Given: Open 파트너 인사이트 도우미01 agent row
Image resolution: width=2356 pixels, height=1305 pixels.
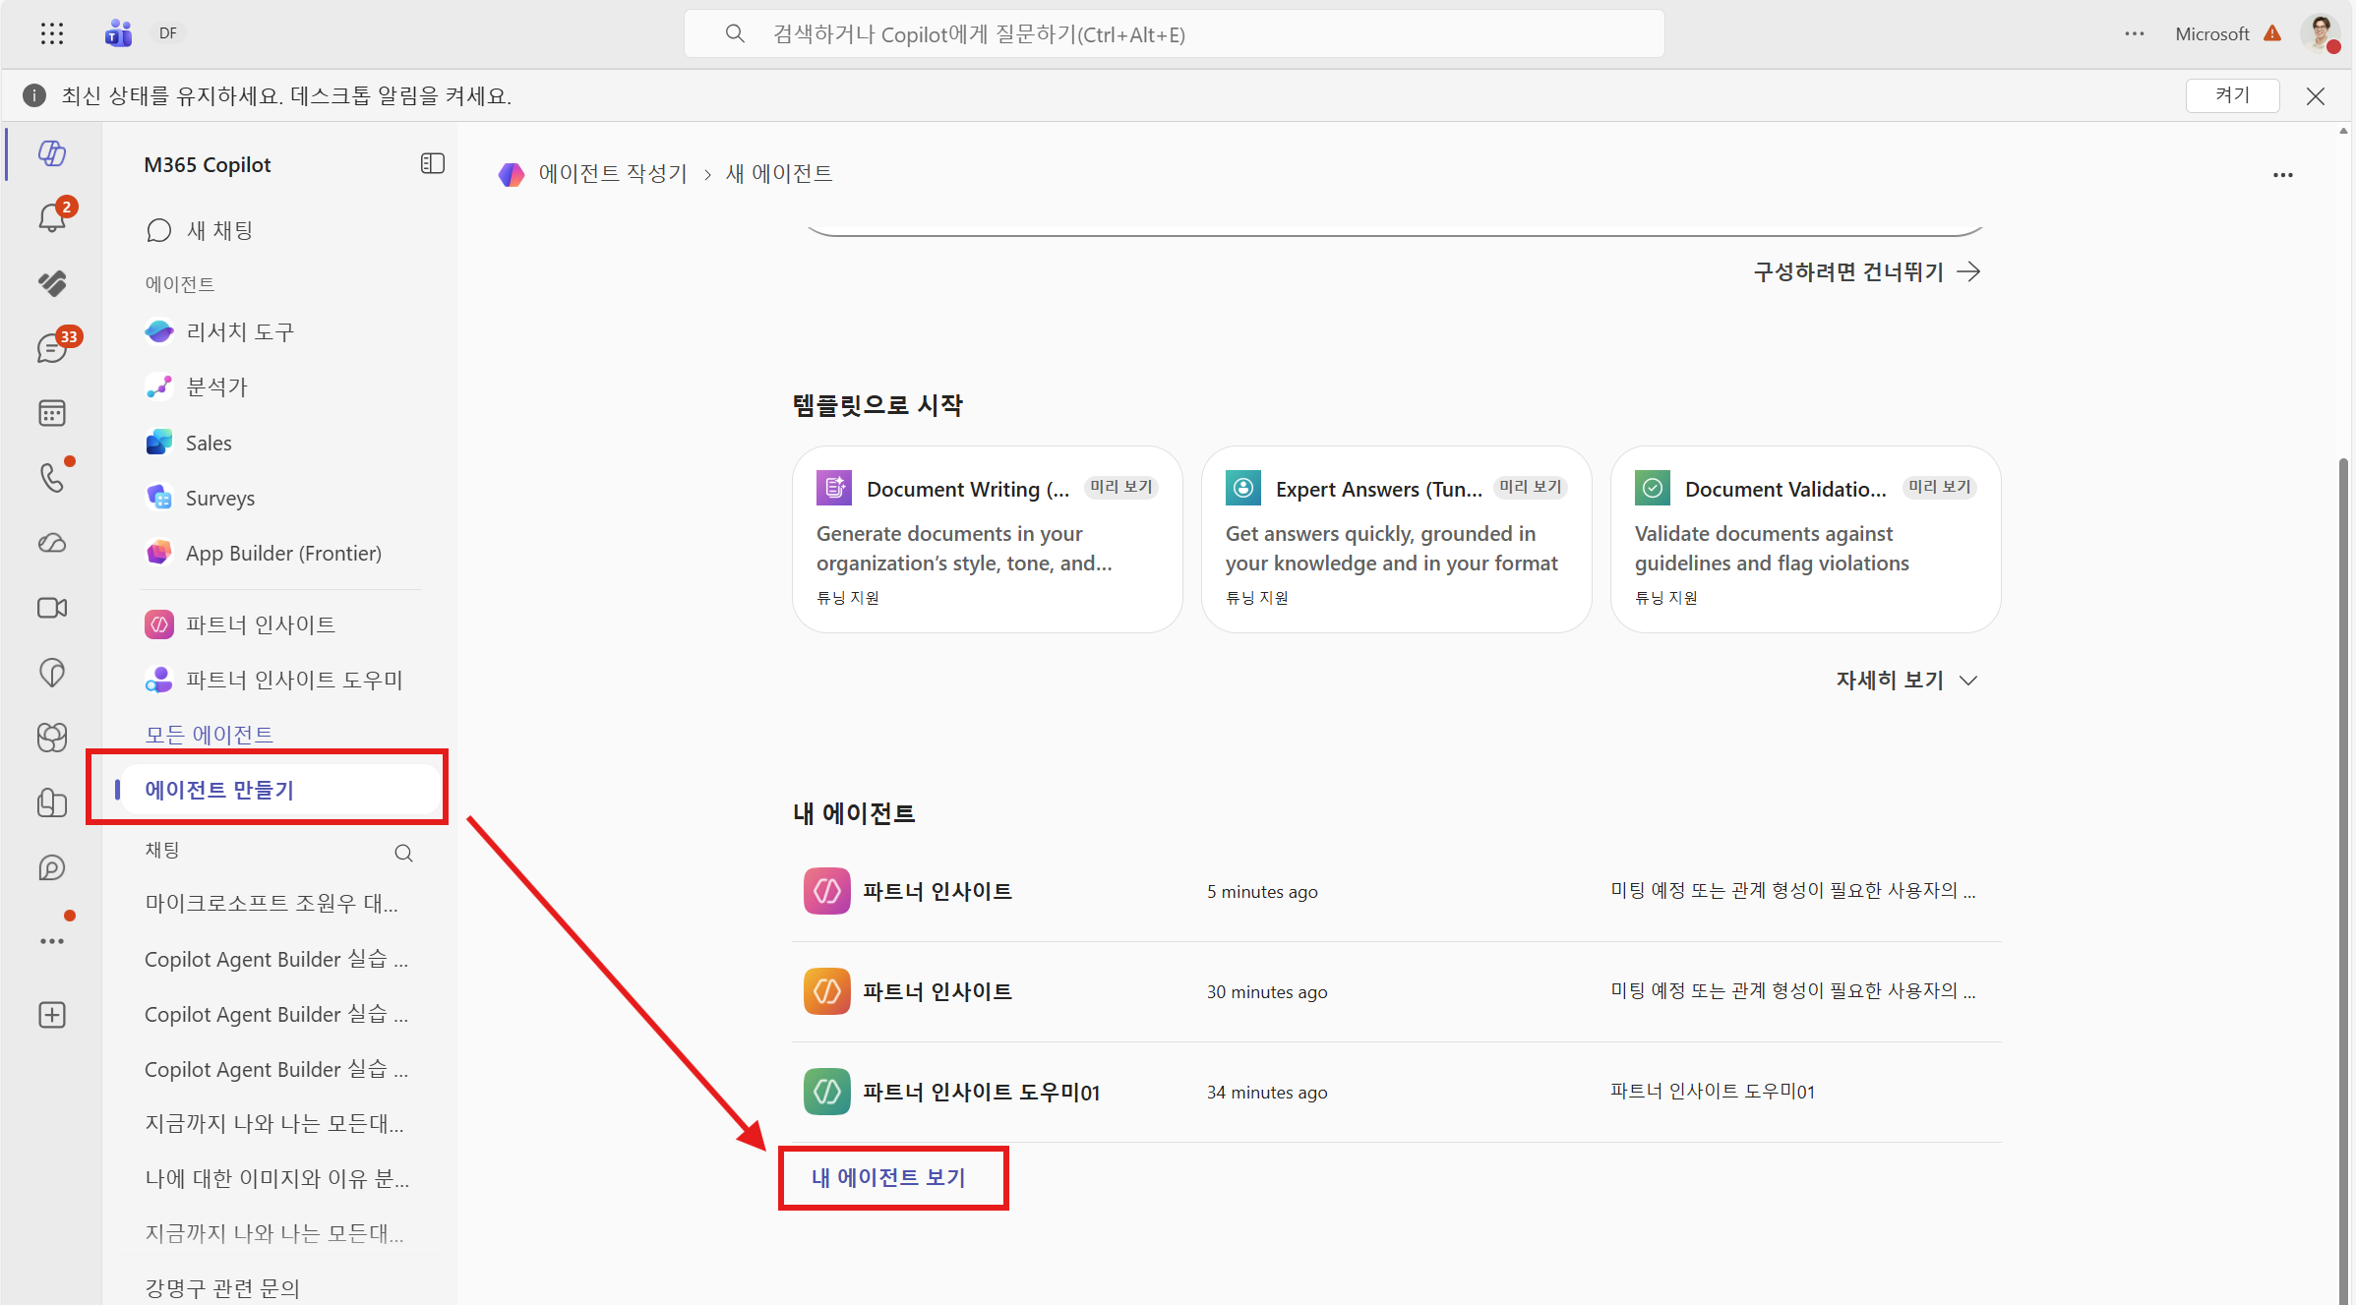Looking at the screenshot, I should point(1396,1092).
